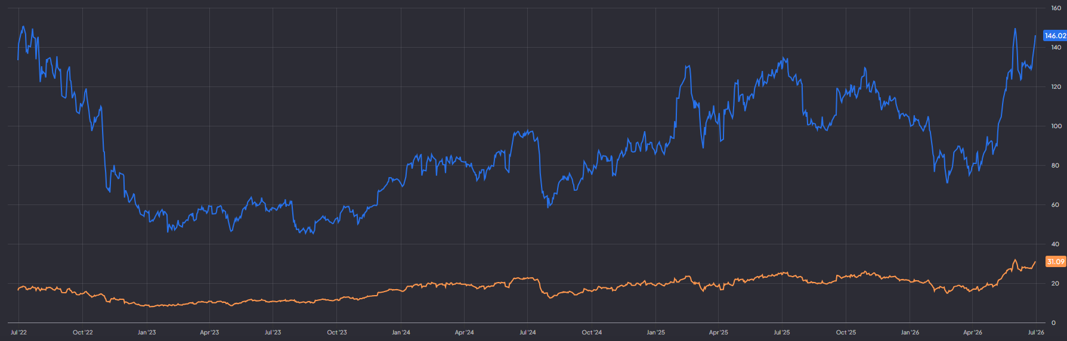The height and width of the screenshot is (341, 1067).
Task: Click the Jul '25 axis label
Action: coord(782,332)
